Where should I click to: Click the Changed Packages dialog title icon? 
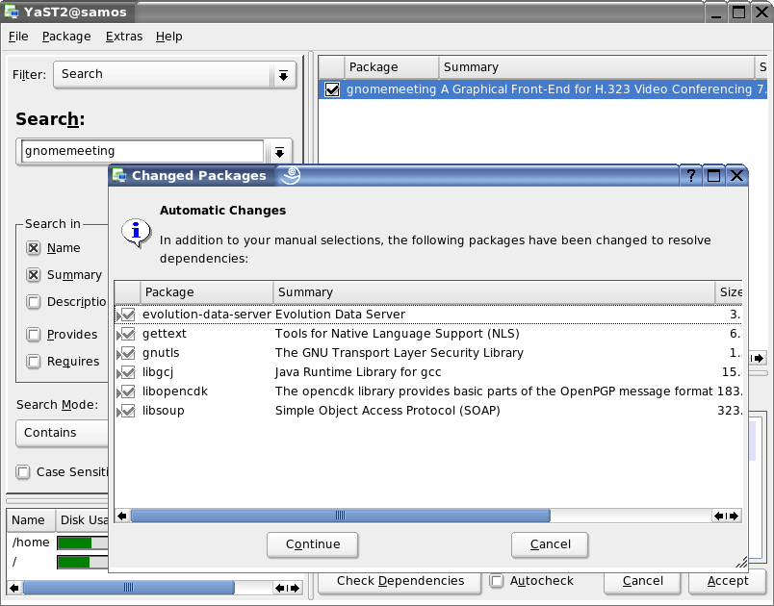119,175
